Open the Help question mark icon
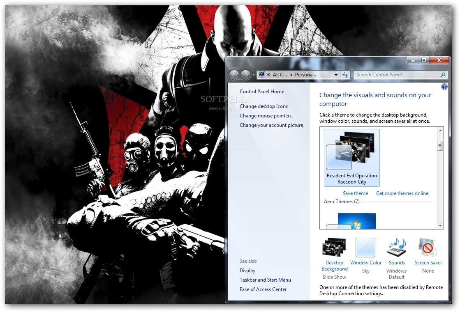 [x=444, y=87]
